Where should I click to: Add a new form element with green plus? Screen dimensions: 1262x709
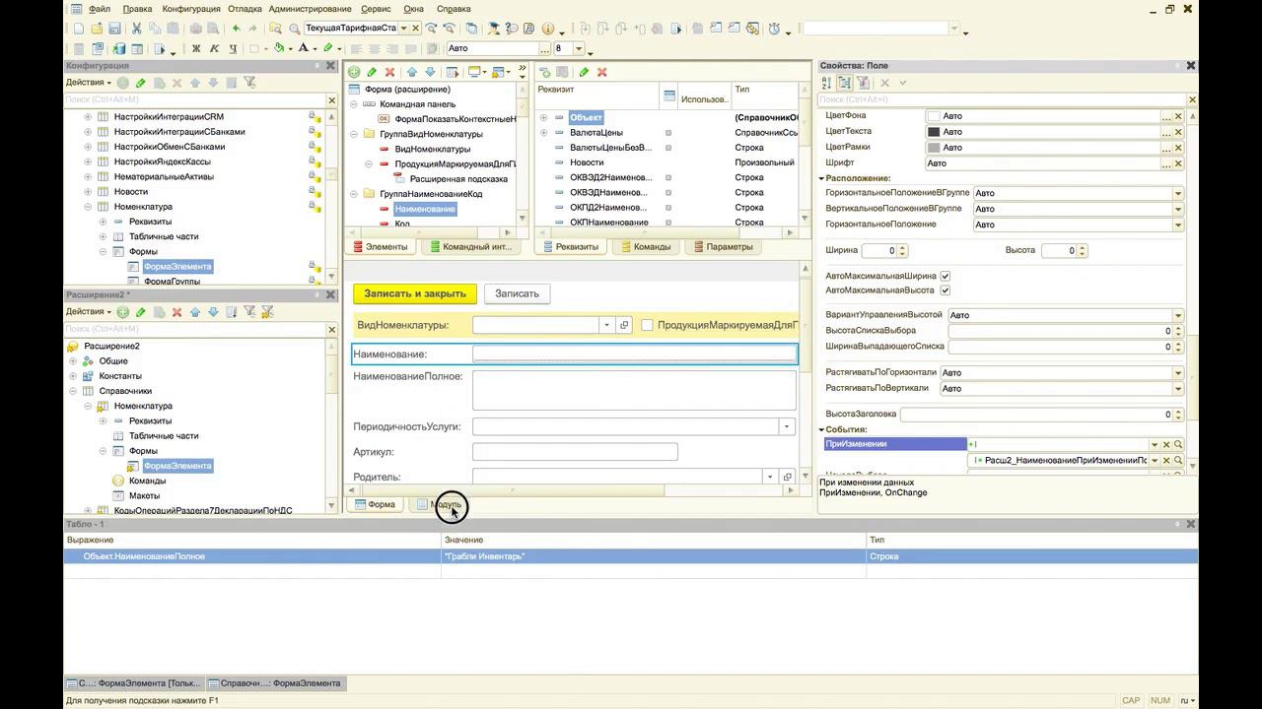coord(354,72)
